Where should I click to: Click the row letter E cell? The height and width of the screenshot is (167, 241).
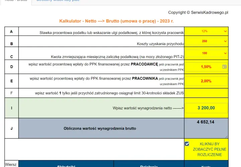pyautogui.click(x=11, y=81)
